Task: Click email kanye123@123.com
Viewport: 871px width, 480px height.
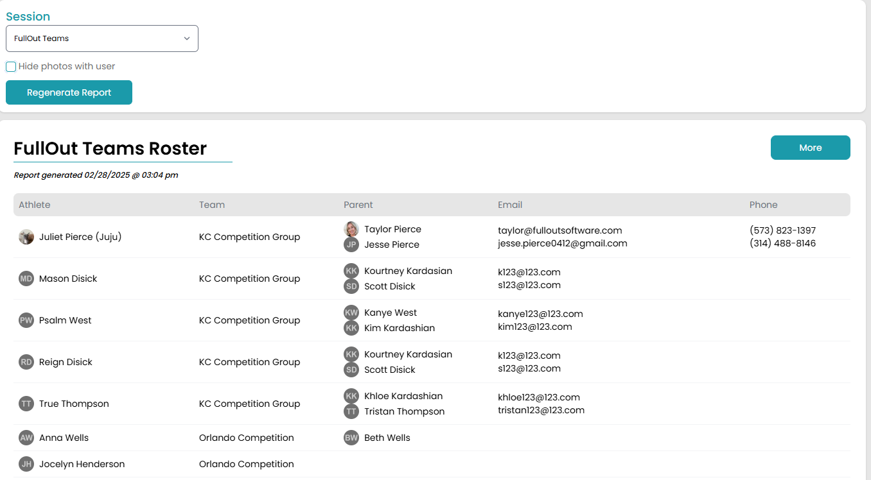Action: 540,314
